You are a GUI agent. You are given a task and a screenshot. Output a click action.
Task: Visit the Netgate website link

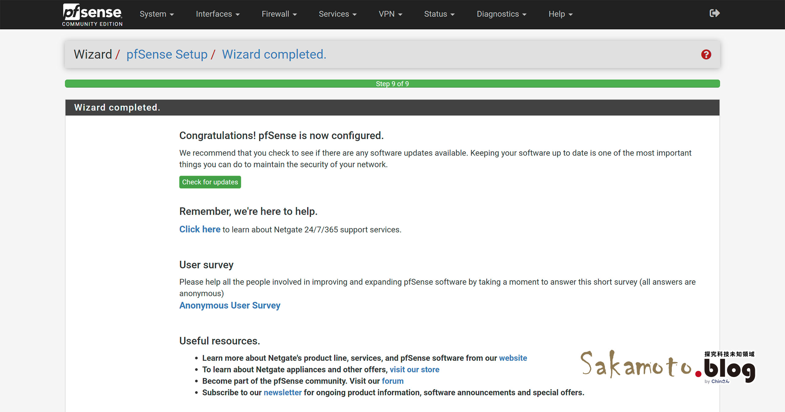point(513,358)
